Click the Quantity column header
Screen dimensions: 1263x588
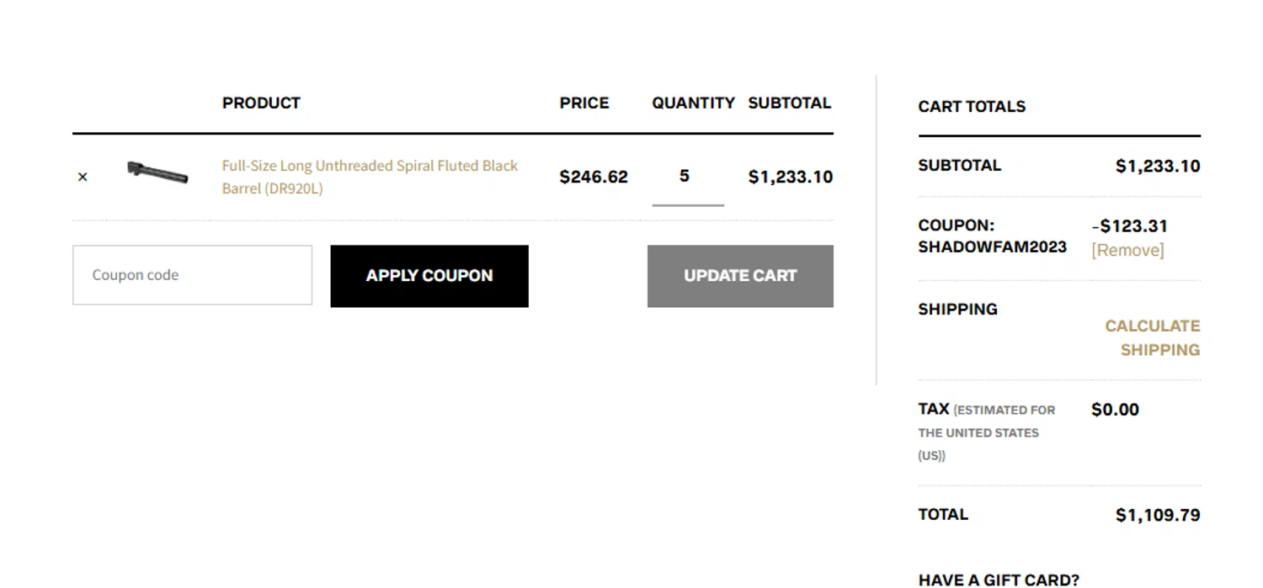tap(693, 103)
